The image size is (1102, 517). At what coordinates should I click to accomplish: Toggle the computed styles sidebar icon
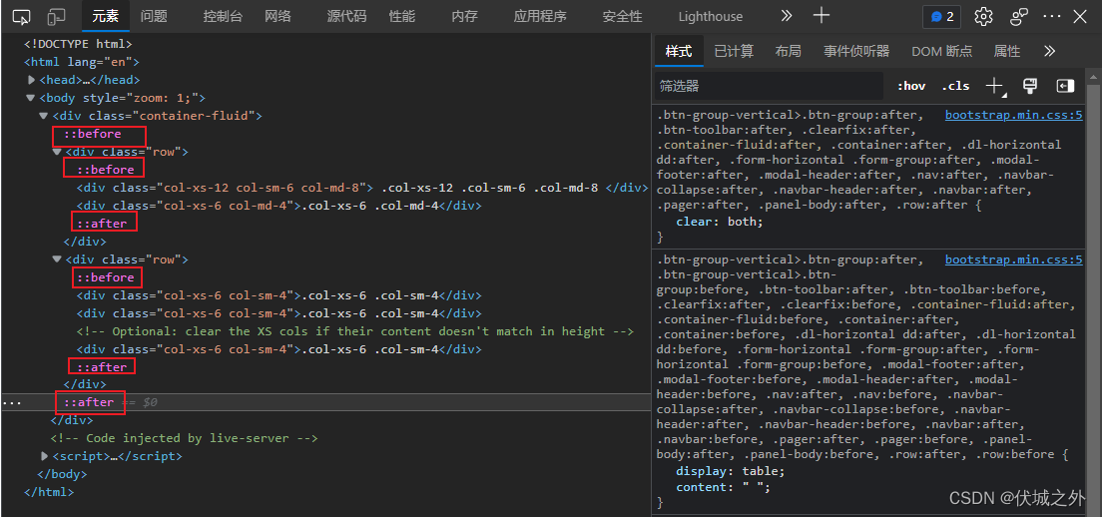[1065, 86]
